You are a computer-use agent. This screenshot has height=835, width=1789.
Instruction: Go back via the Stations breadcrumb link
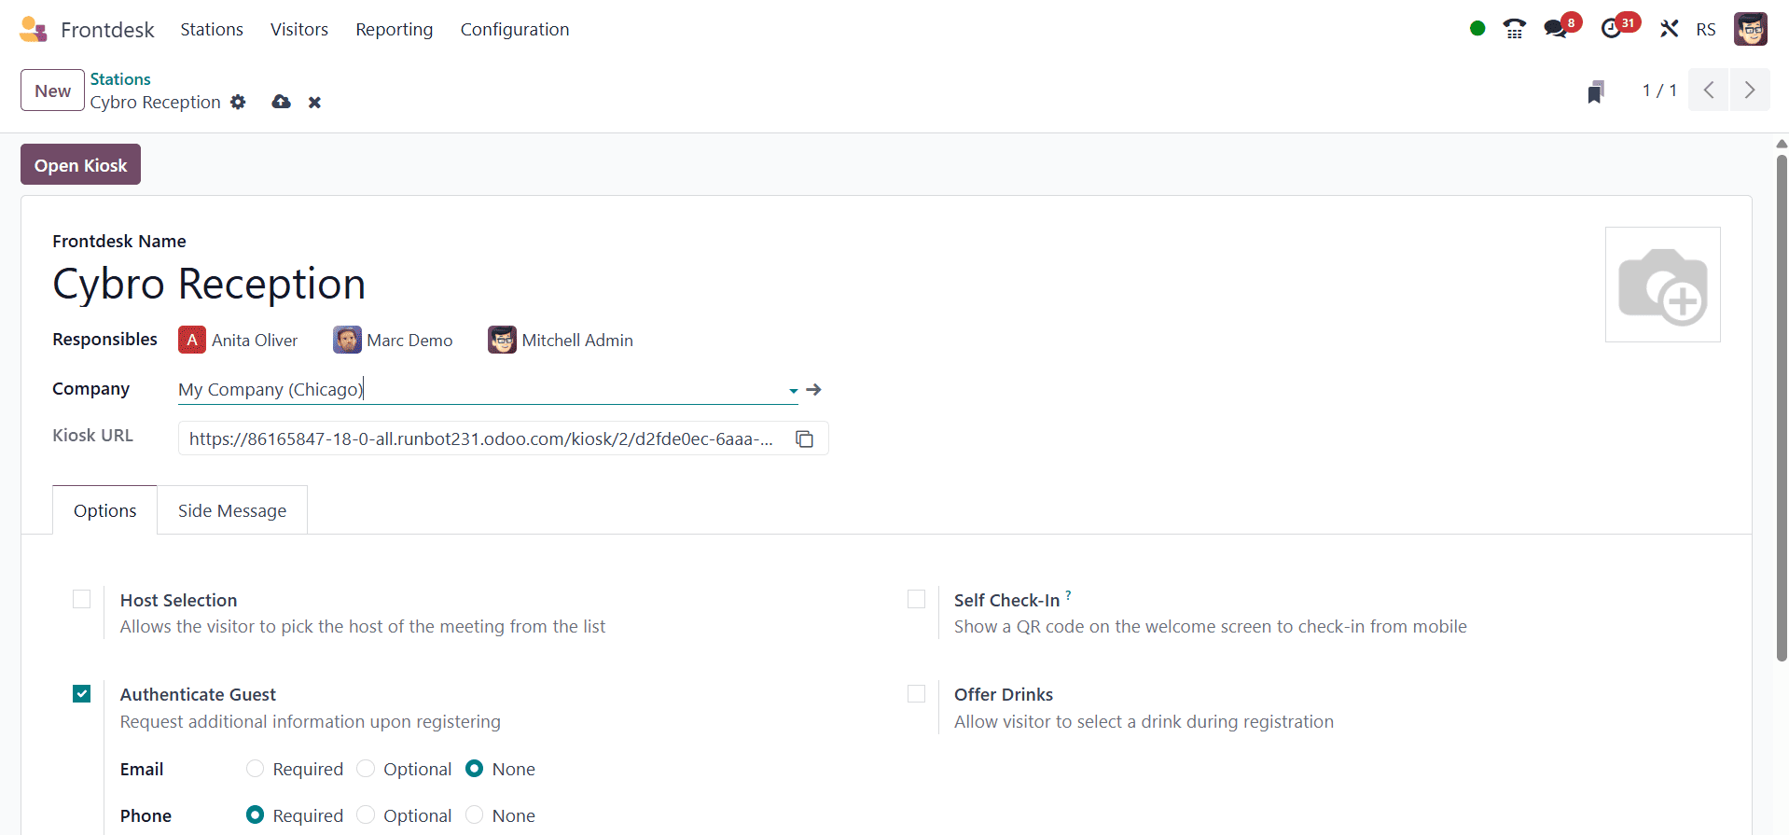click(x=120, y=79)
